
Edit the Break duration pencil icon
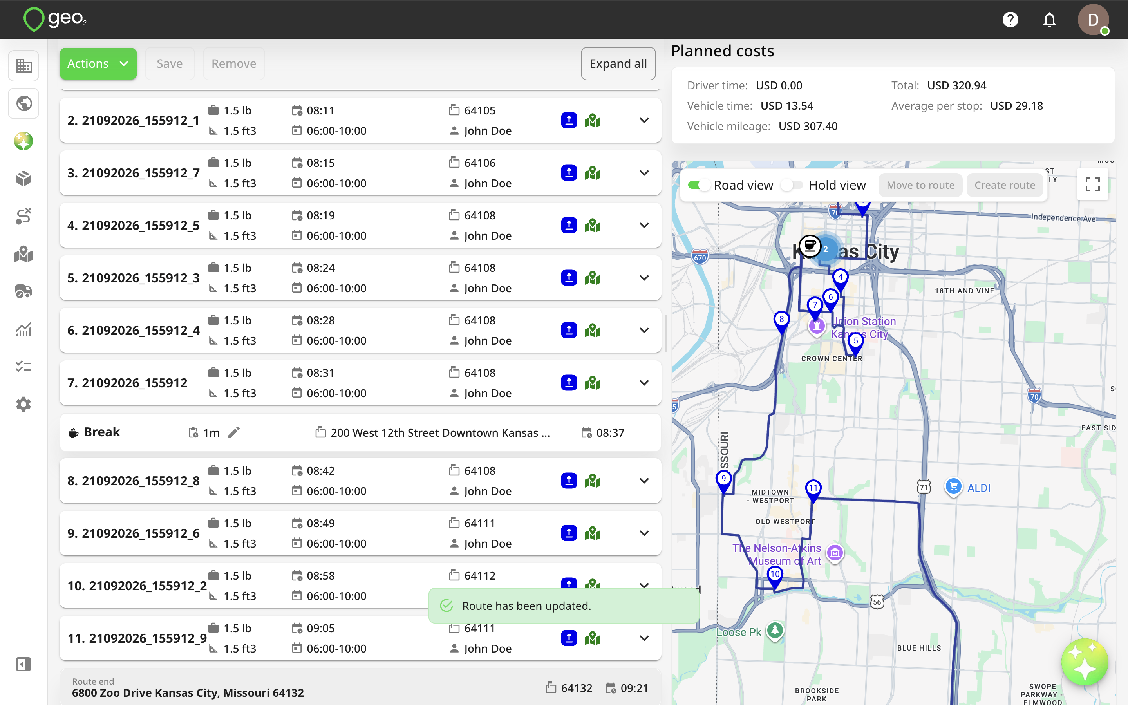click(x=234, y=432)
